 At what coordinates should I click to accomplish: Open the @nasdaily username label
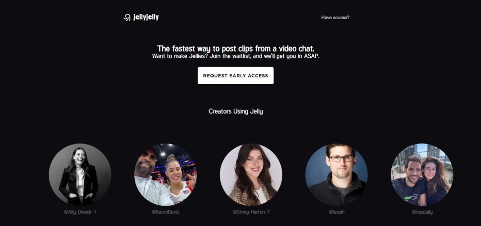coord(422,212)
